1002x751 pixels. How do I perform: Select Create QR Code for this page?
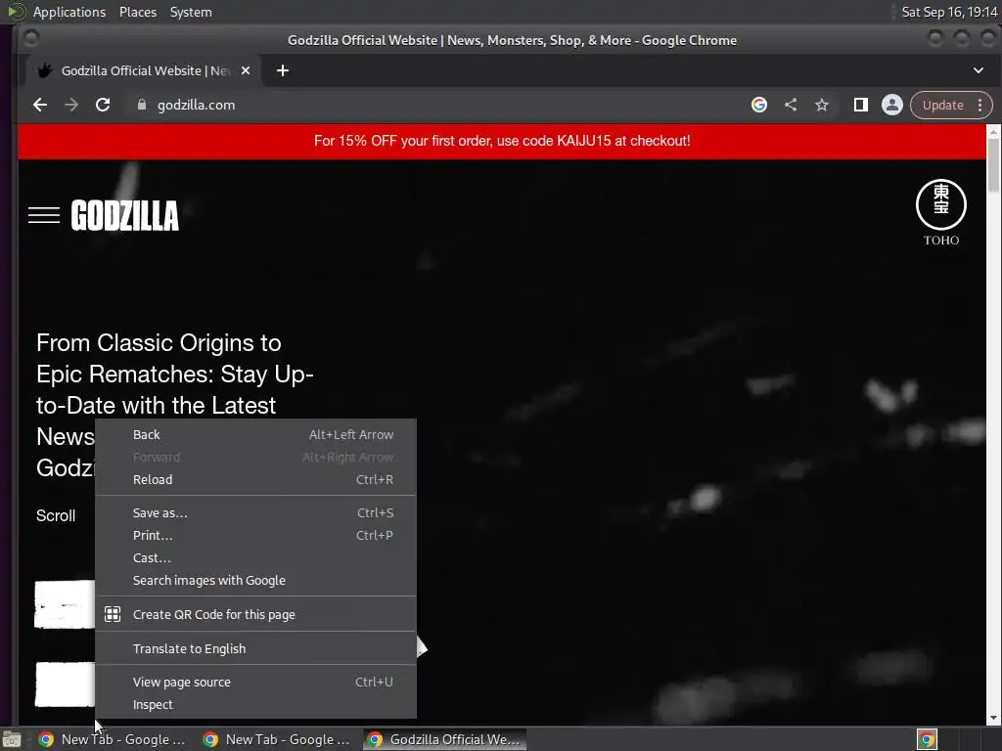pos(255,614)
